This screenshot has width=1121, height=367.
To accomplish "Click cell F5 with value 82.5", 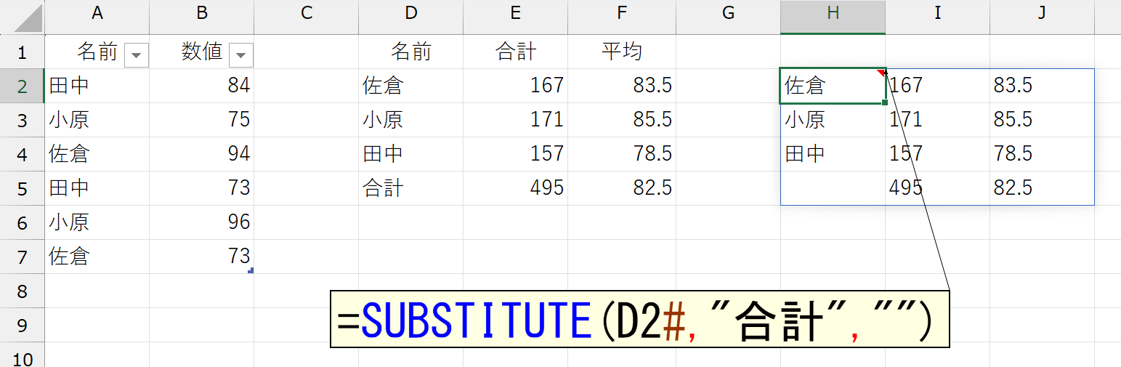I will coord(622,188).
